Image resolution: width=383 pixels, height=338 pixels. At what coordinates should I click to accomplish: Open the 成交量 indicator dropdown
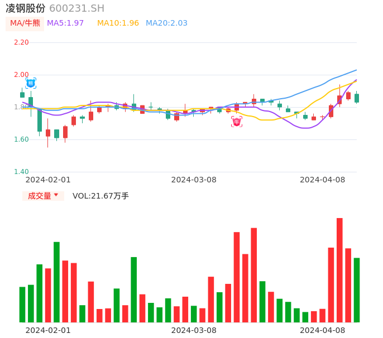click(x=43, y=196)
